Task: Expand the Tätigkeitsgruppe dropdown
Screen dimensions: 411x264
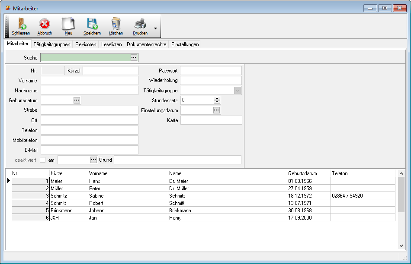Action: point(237,91)
